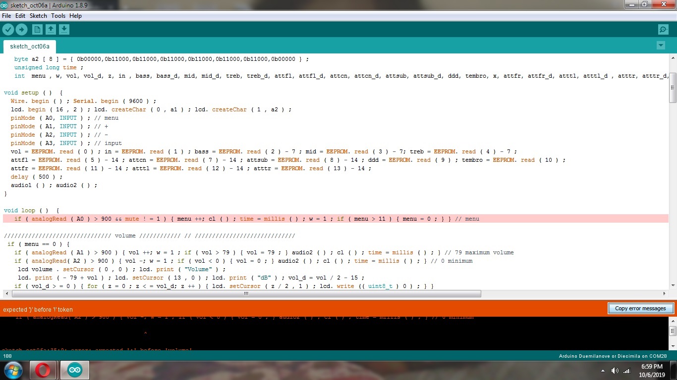Show hidden tray icons arrow

tap(603, 371)
